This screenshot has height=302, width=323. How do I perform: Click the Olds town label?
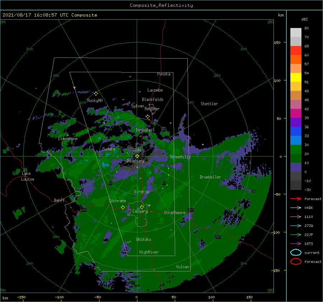pyautogui.click(x=137, y=150)
